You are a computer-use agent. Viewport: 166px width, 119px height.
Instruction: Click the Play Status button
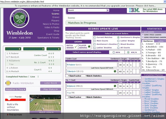click(x=51, y=89)
